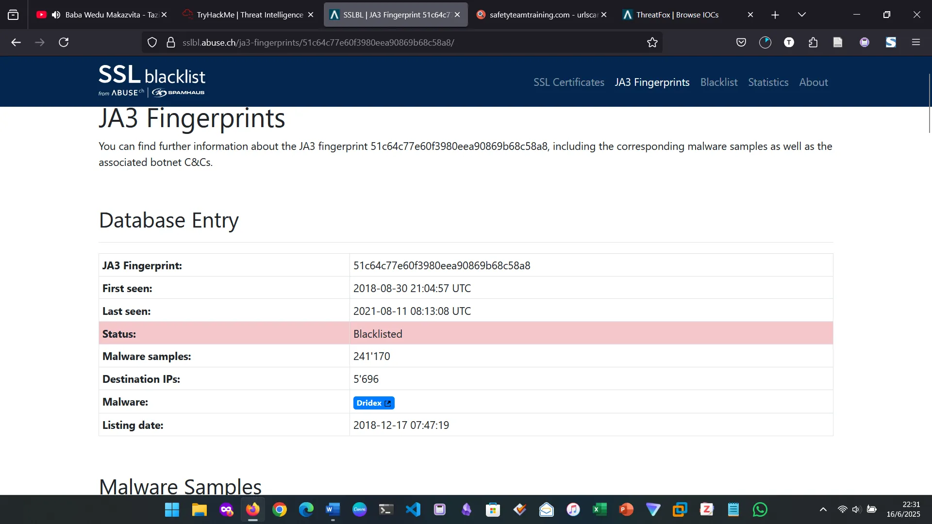Open the Statistics navigation link
The height and width of the screenshot is (524, 932).
tap(768, 82)
